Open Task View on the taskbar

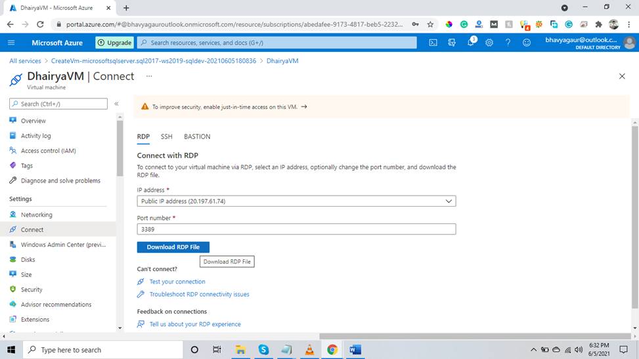pos(217,350)
